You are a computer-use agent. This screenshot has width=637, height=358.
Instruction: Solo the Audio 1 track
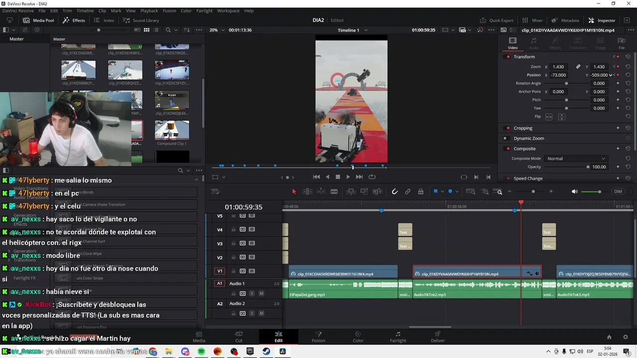pyautogui.click(x=252, y=293)
